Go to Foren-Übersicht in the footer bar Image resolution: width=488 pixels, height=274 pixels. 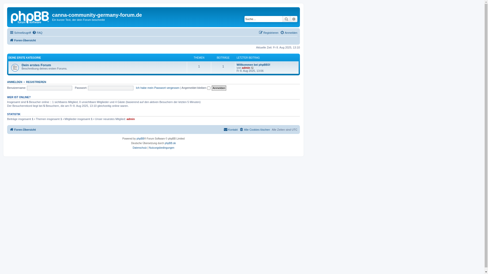[23, 130]
